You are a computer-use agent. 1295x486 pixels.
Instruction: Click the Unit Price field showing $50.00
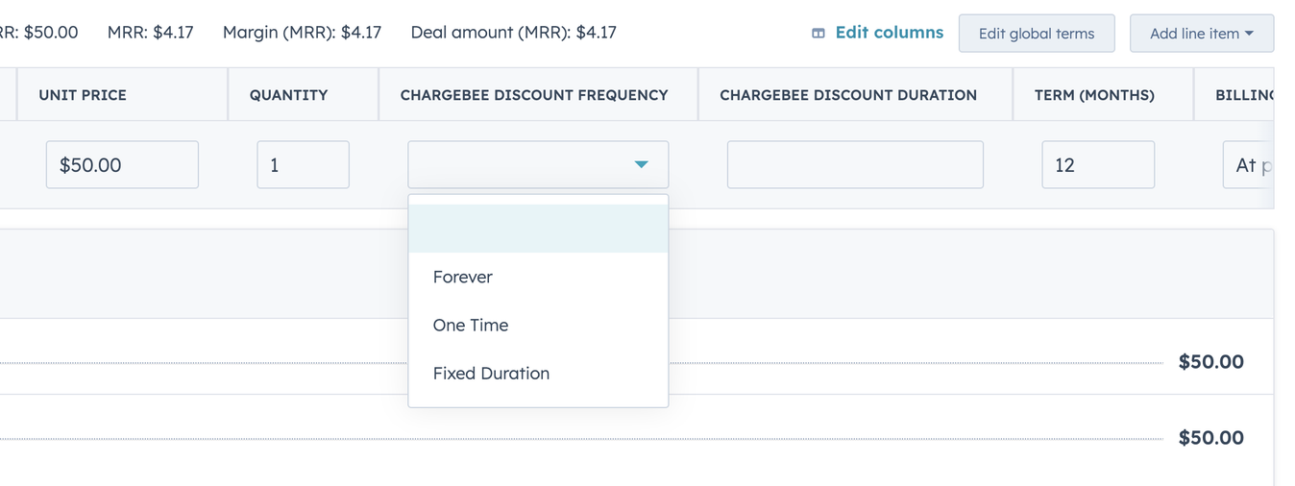click(x=122, y=165)
